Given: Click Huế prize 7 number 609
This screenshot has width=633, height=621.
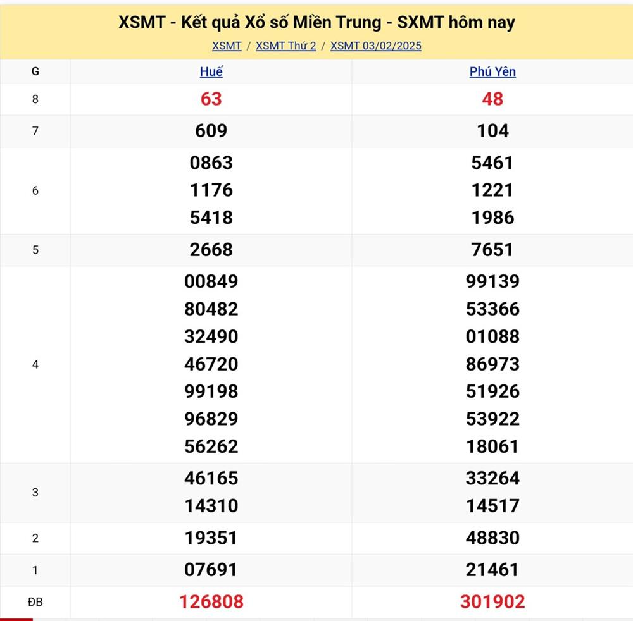Looking at the screenshot, I should [x=211, y=131].
